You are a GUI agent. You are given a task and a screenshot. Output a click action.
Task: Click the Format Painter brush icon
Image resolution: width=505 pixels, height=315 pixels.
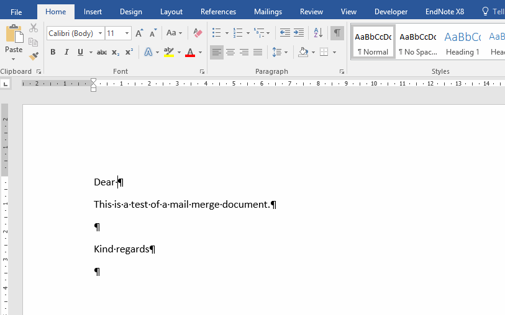click(34, 56)
